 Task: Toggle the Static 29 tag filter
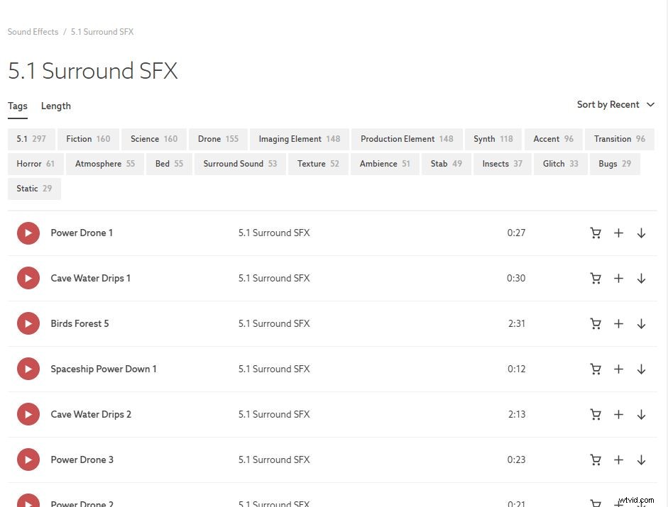[34, 189]
